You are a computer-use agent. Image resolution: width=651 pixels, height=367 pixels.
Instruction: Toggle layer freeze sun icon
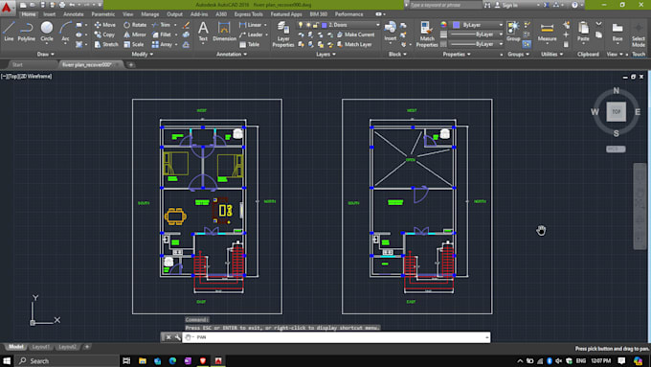coord(308,25)
